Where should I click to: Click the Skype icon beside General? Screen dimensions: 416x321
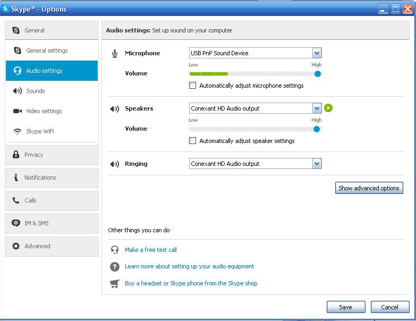coord(16,30)
